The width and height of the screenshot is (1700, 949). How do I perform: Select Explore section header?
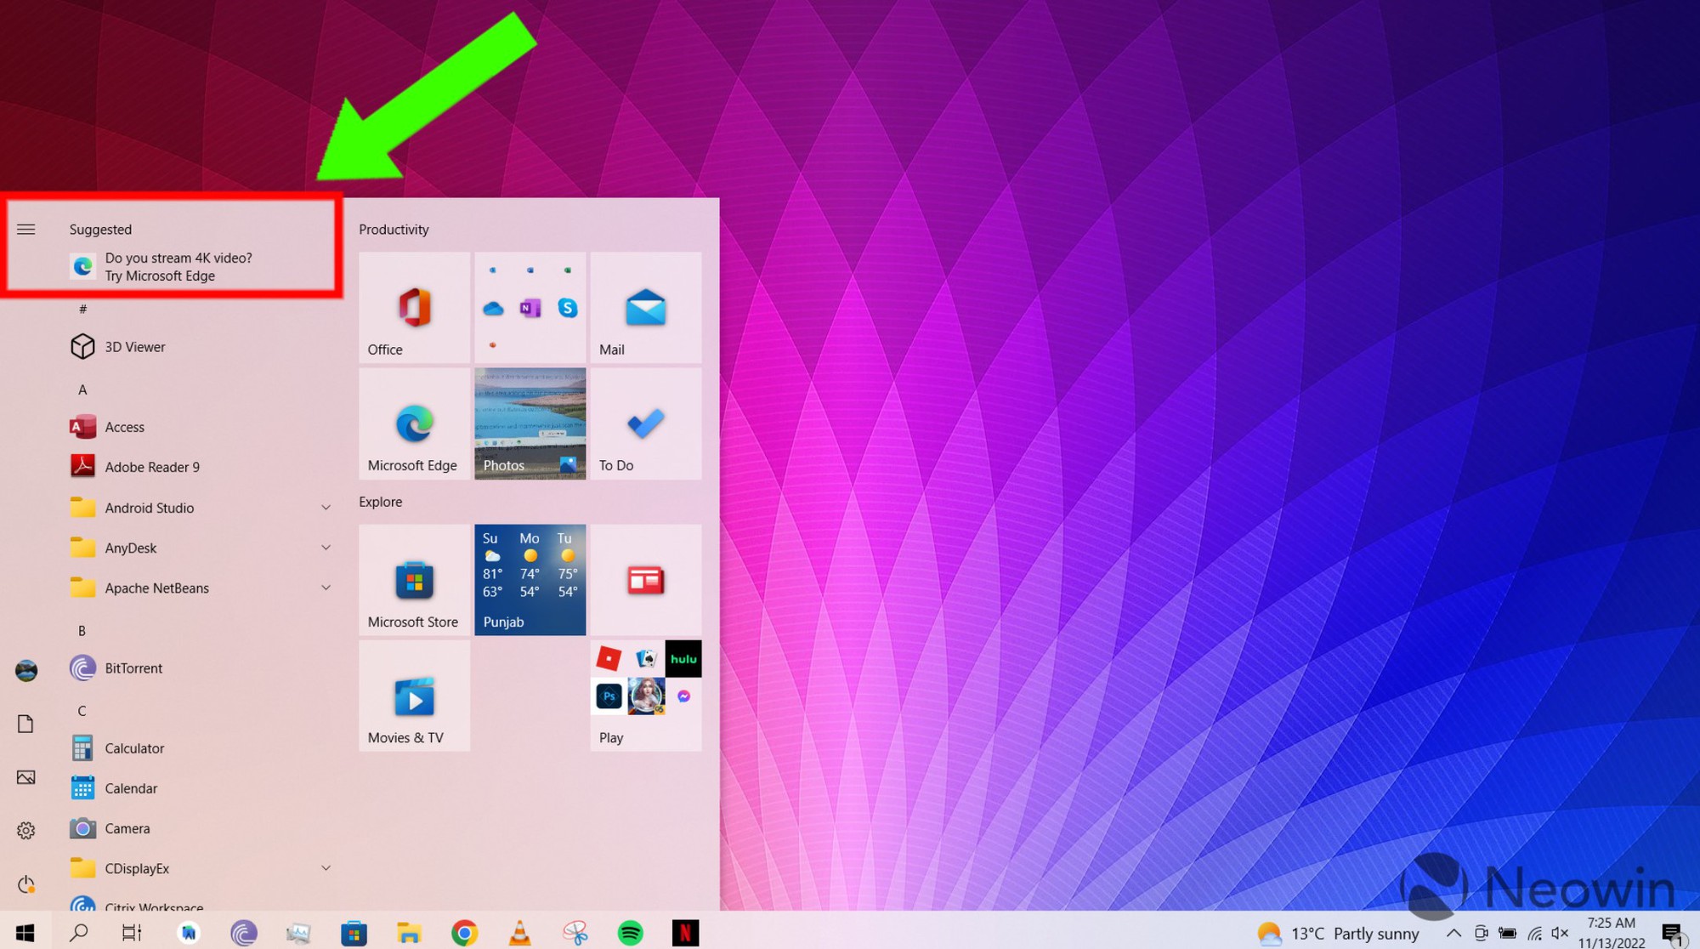[381, 502]
